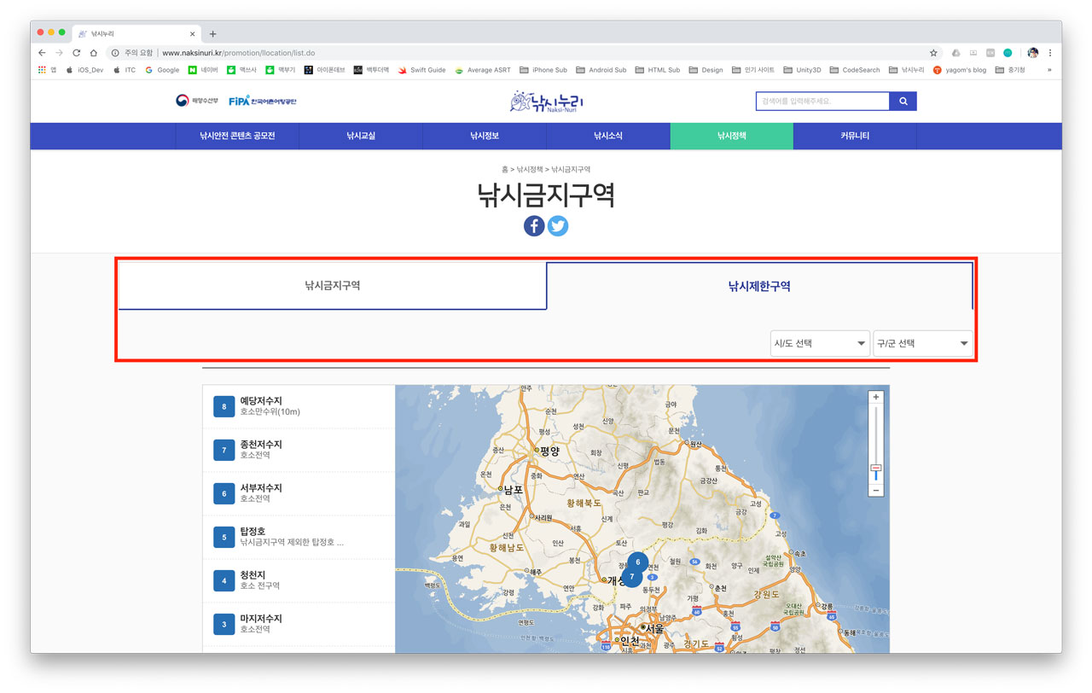Zoom out using the map's minus icon
1092x693 pixels.
875,490
